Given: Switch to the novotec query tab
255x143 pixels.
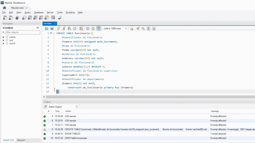Looking at the screenshot, I should click(48, 24).
